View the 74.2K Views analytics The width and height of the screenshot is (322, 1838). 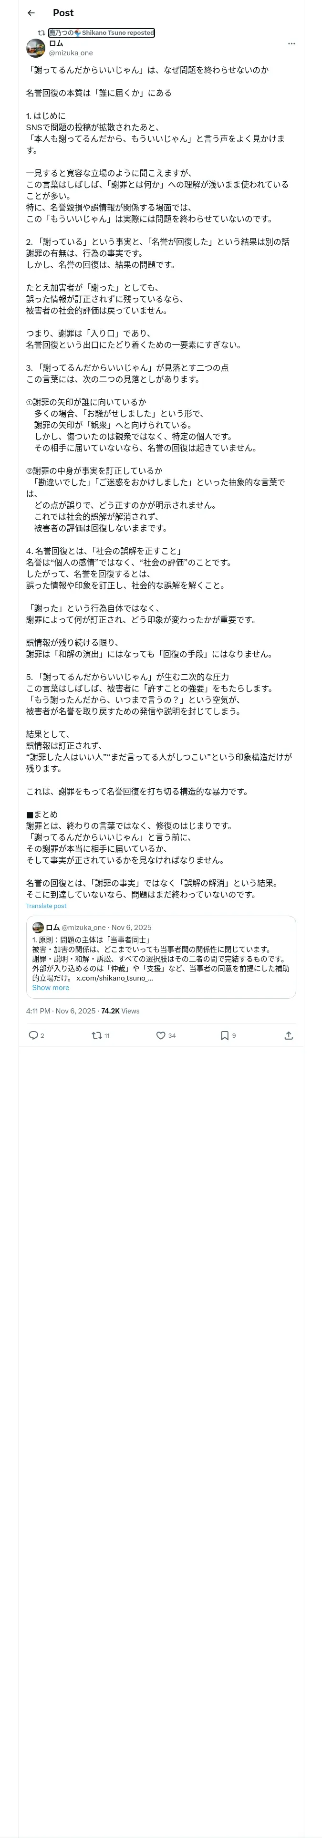(120, 1011)
